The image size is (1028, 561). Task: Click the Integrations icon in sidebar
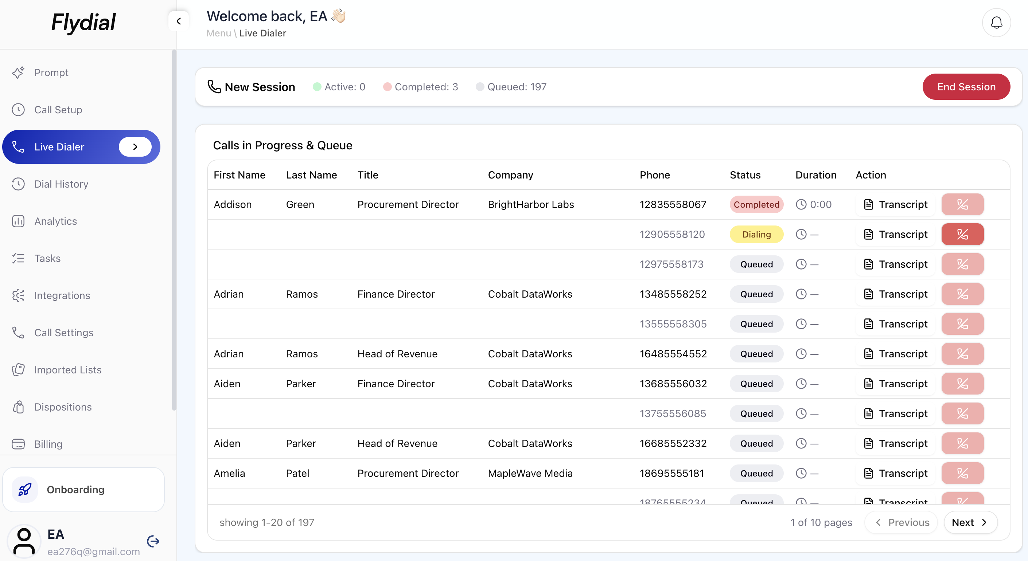coord(18,295)
